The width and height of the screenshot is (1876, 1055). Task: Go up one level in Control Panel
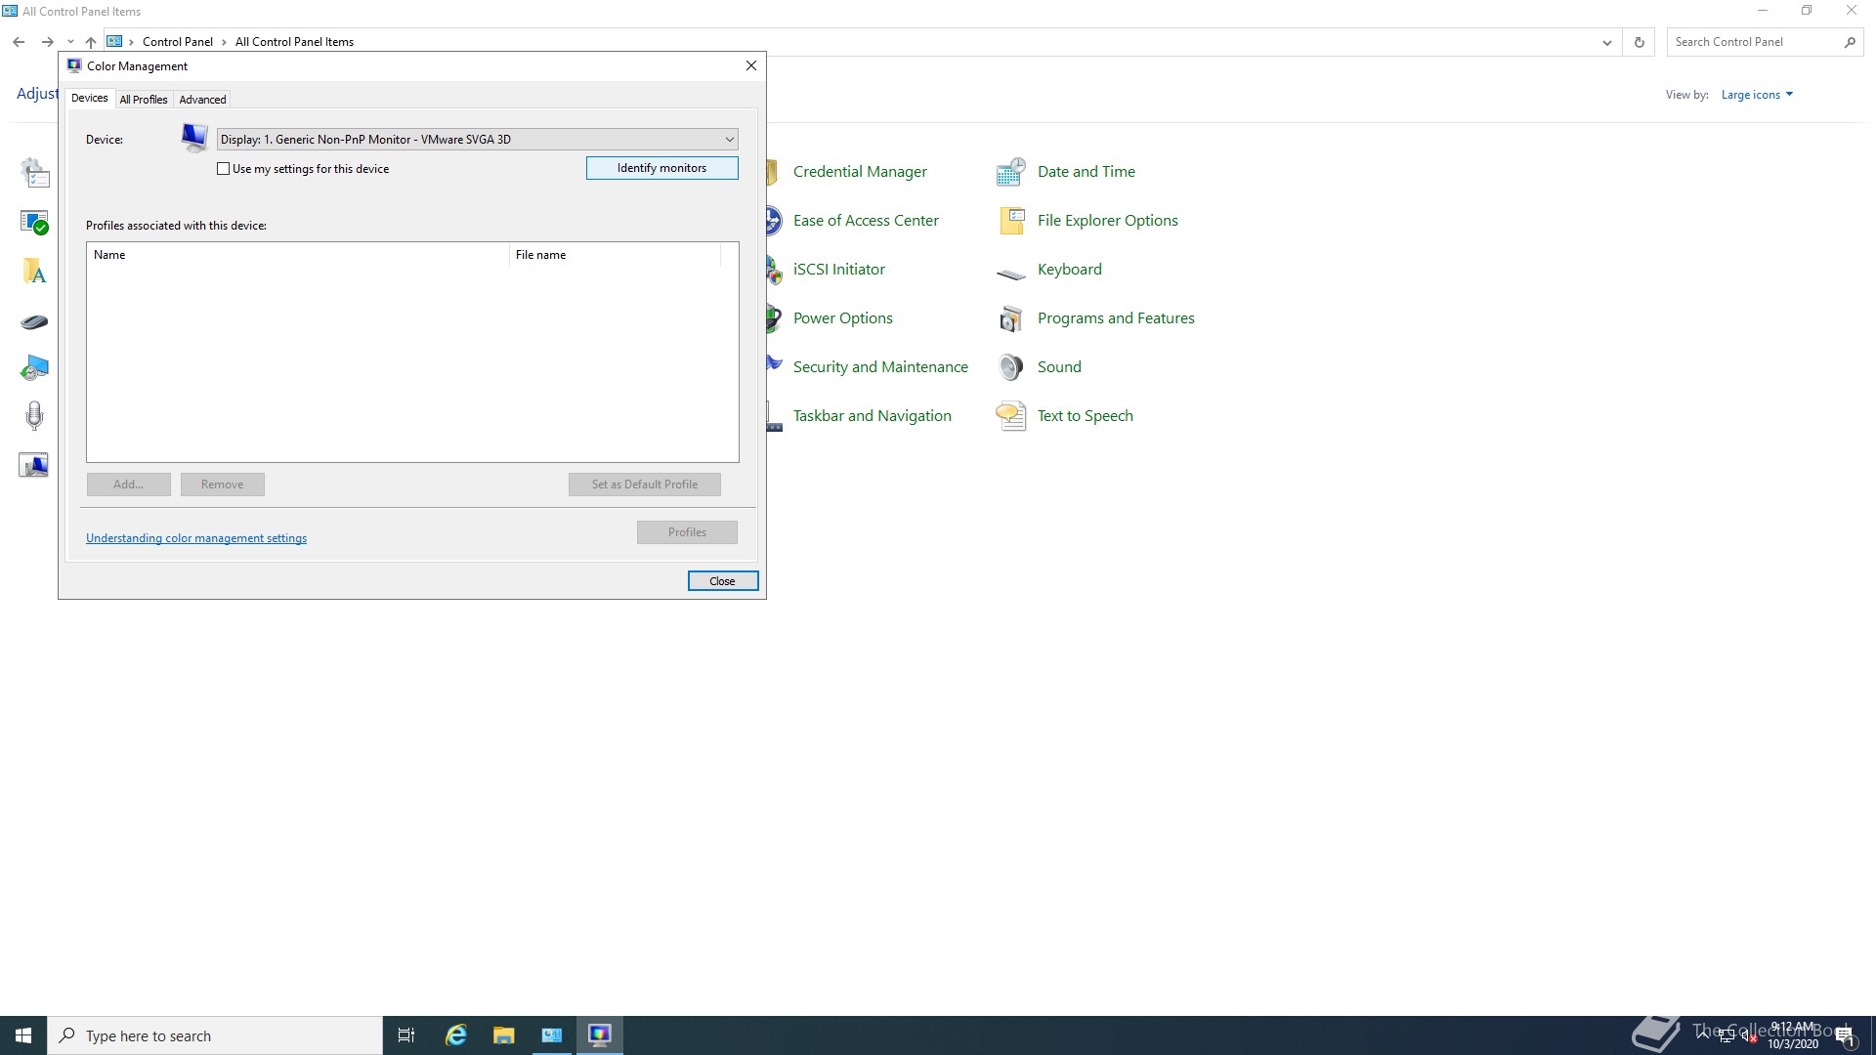click(91, 42)
